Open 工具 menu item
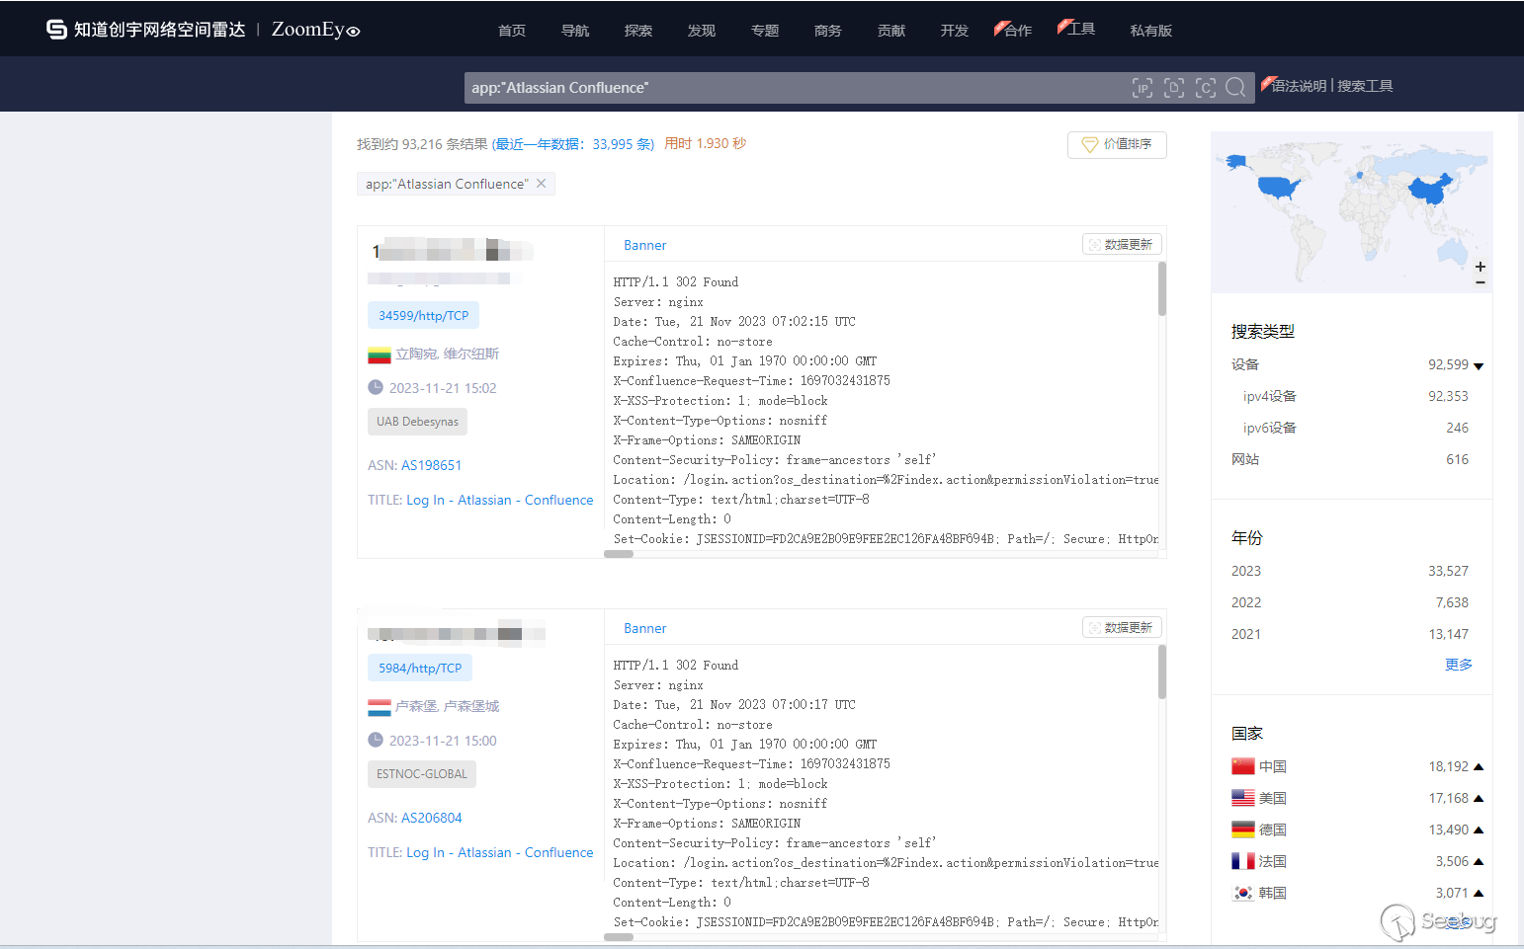 point(1080,29)
